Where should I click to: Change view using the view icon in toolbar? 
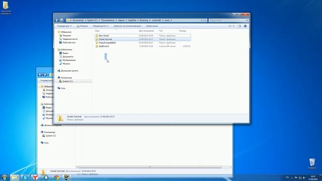[230, 26]
